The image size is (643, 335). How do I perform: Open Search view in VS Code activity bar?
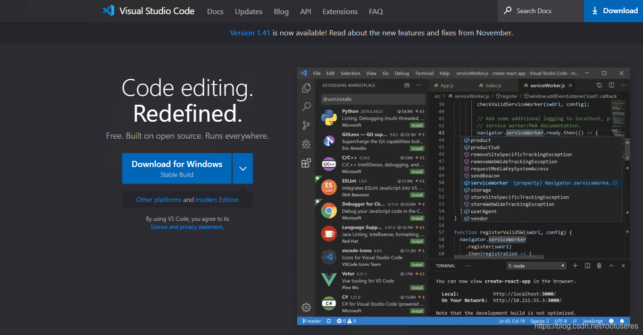(x=306, y=107)
